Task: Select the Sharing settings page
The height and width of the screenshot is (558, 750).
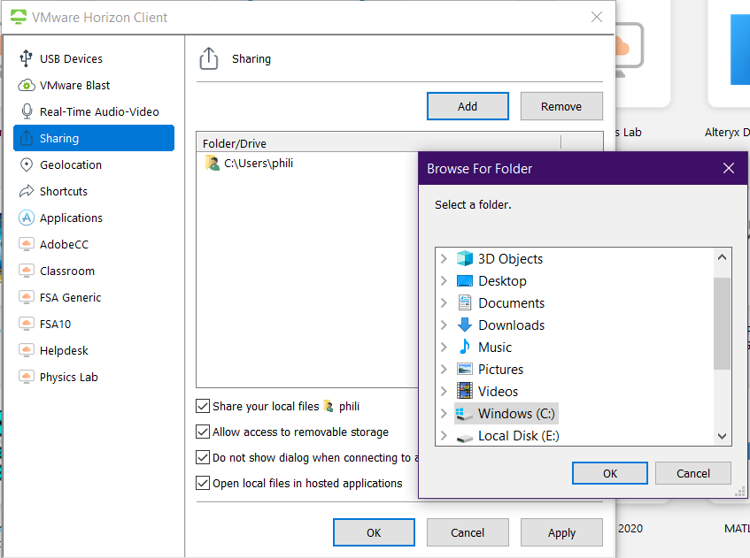Action: (x=94, y=138)
